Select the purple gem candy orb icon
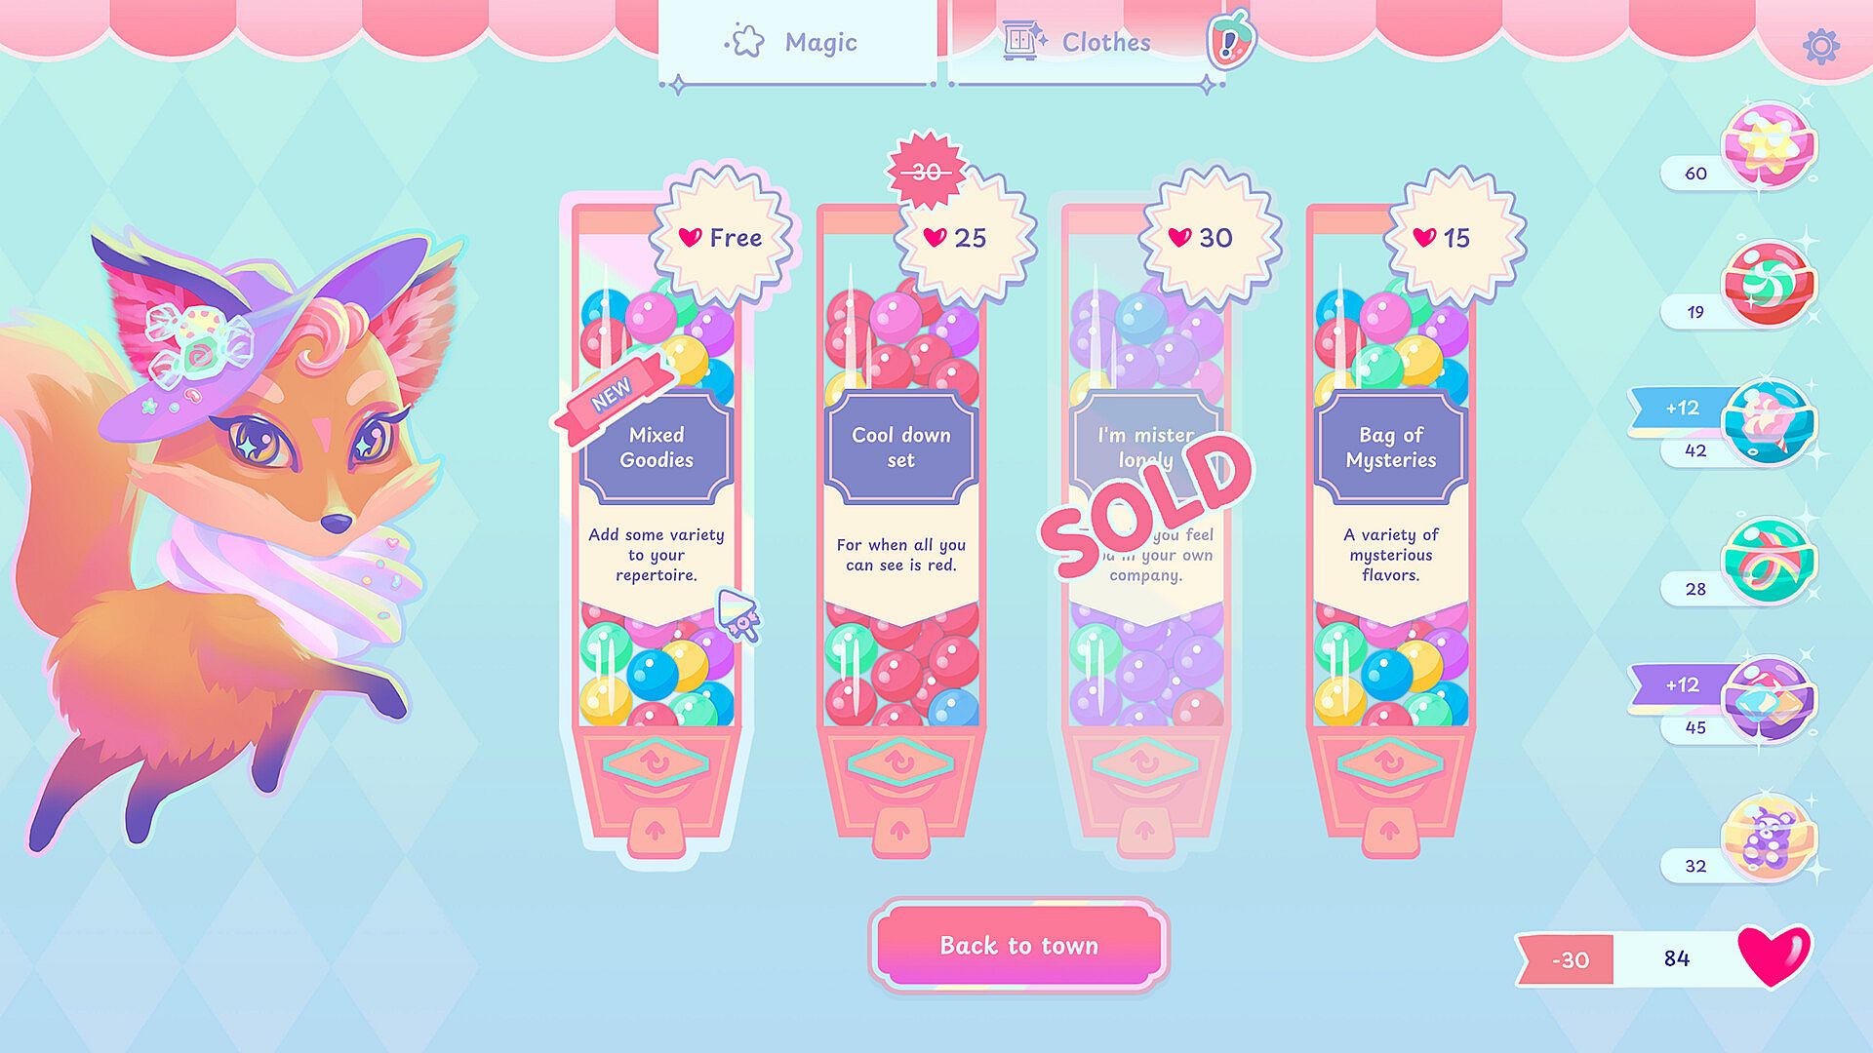 coord(1768,700)
